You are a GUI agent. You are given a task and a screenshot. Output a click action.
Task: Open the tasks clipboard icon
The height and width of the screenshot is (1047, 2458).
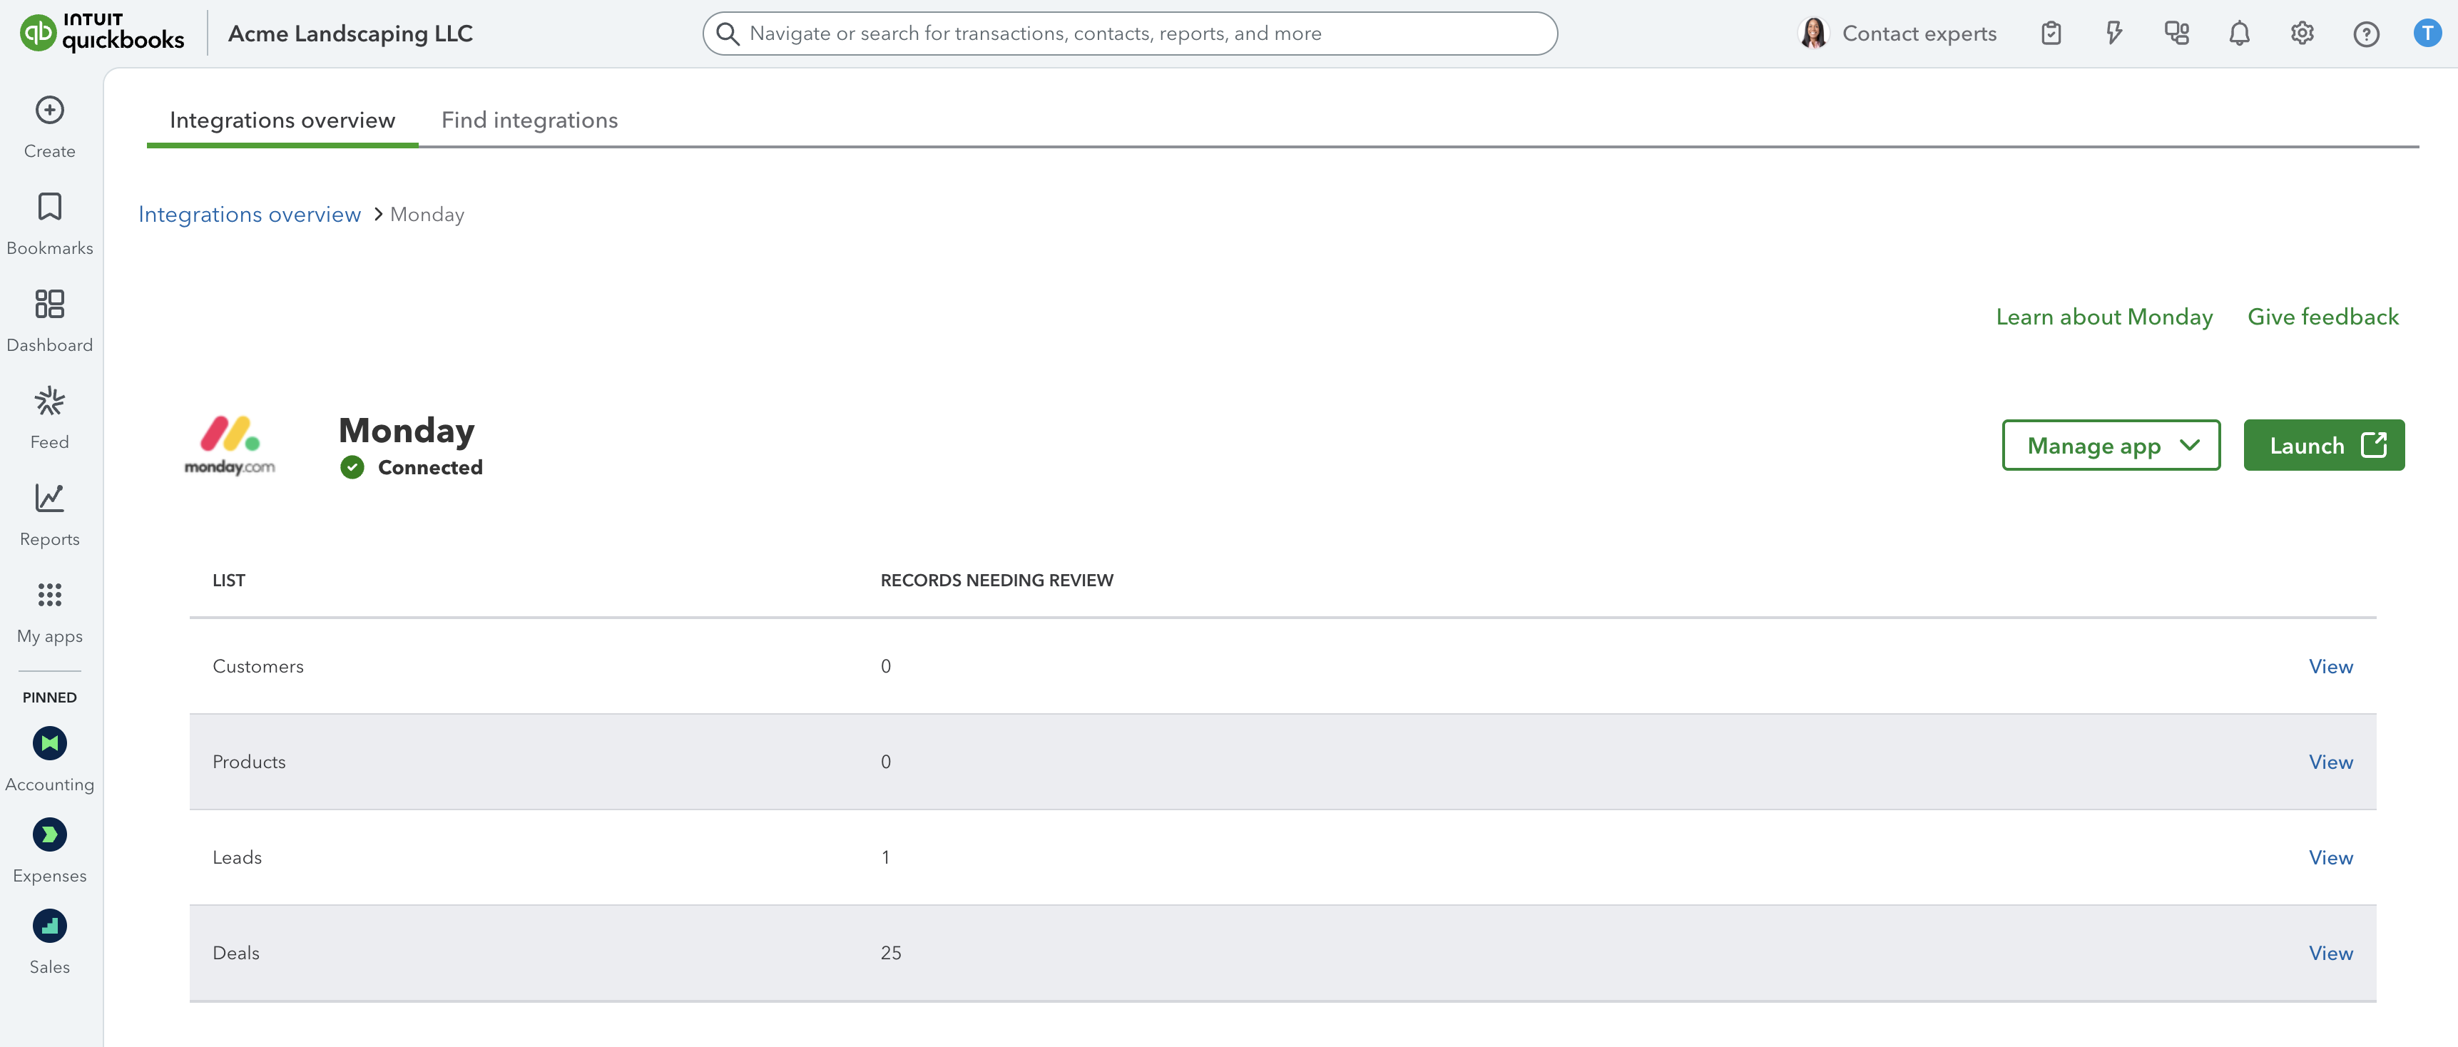(x=2051, y=34)
